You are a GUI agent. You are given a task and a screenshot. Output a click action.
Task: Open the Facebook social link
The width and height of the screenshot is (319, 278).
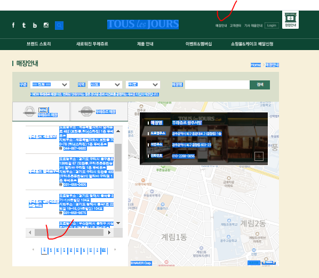point(13,25)
